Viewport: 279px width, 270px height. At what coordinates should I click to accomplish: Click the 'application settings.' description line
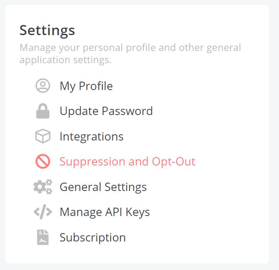click(65, 60)
